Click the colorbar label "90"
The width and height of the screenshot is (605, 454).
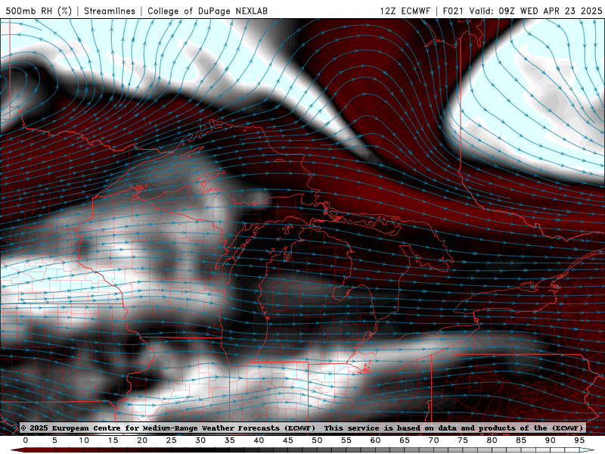(551, 440)
